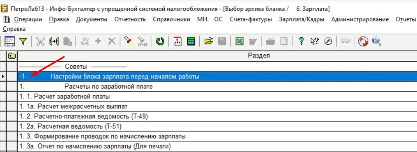Open the calendar date icon
The width and height of the screenshot is (417, 152).
coord(177,41)
